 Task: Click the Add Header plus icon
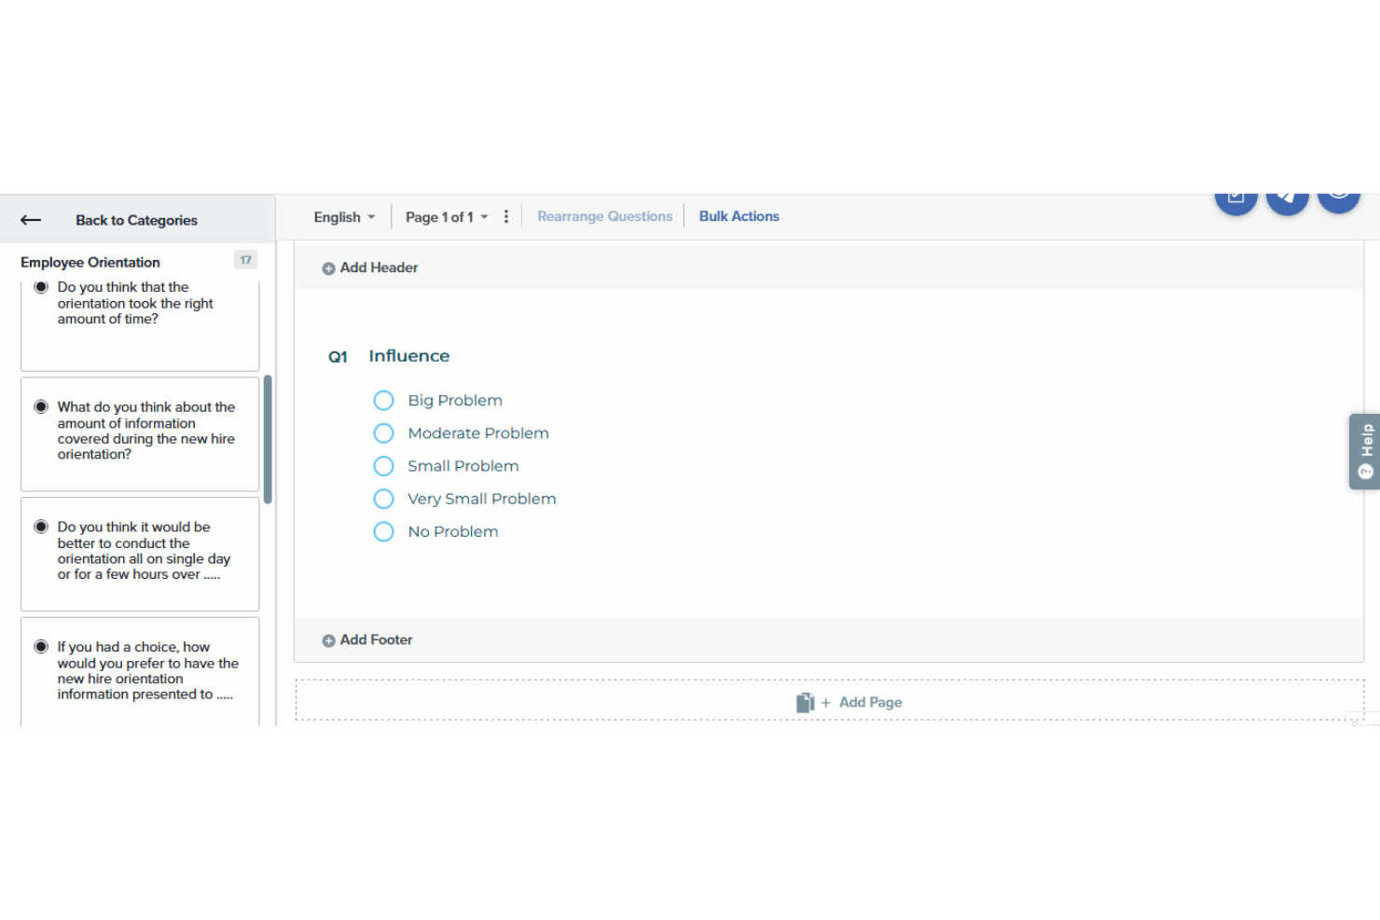coord(329,268)
